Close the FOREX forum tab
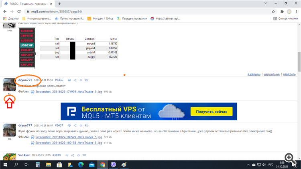 51,4
